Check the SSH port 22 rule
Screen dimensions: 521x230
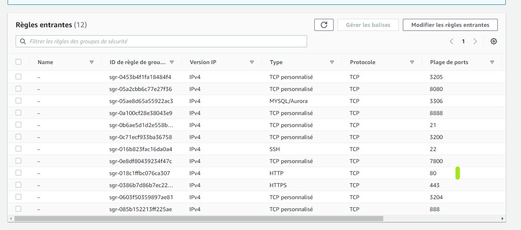(x=18, y=149)
